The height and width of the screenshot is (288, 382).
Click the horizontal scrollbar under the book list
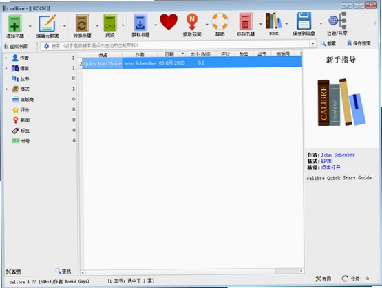click(192, 272)
